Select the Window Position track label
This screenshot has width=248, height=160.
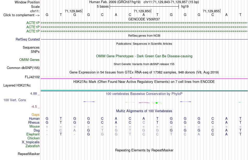coord(27,2)
